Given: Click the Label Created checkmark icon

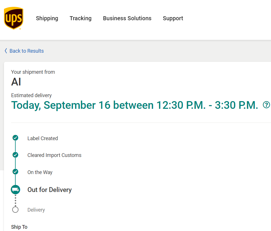Looking at the screenshot, I should tap(15, 138).
